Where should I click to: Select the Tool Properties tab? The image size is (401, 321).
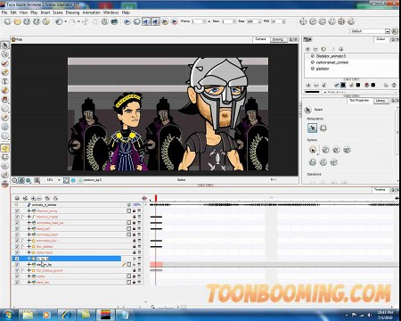point(359,101)
